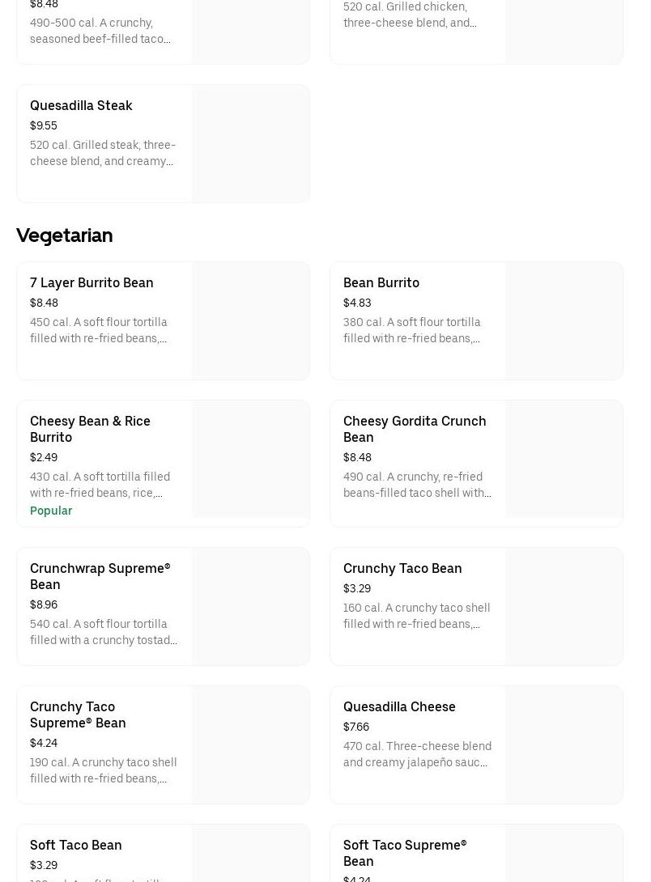651x882 pixels.
Task: Choose Cheesy Bean & Rice Burrito title
Action: point(90,429)
